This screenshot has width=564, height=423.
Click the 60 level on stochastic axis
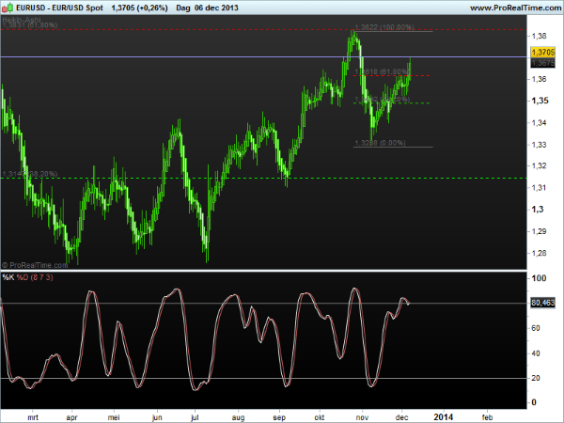[536, 328]
